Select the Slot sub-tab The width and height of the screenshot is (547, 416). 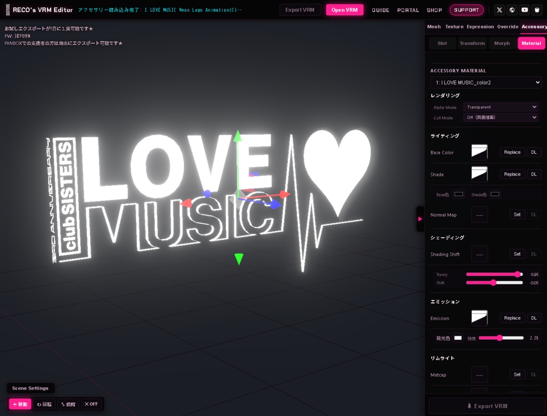tap(442, 43)
